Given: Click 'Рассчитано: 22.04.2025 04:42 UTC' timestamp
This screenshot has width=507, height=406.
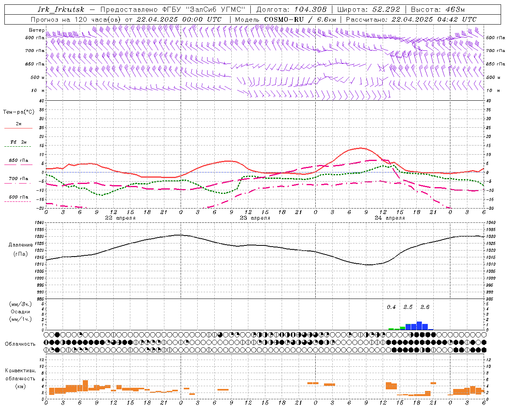Looking at the screenshot, I should click(x=411, y=19).
